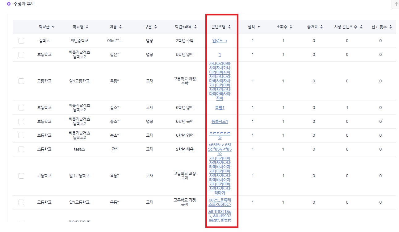Sort table by 조회수 arrows
399x232 pixels.
coord(291,27)
